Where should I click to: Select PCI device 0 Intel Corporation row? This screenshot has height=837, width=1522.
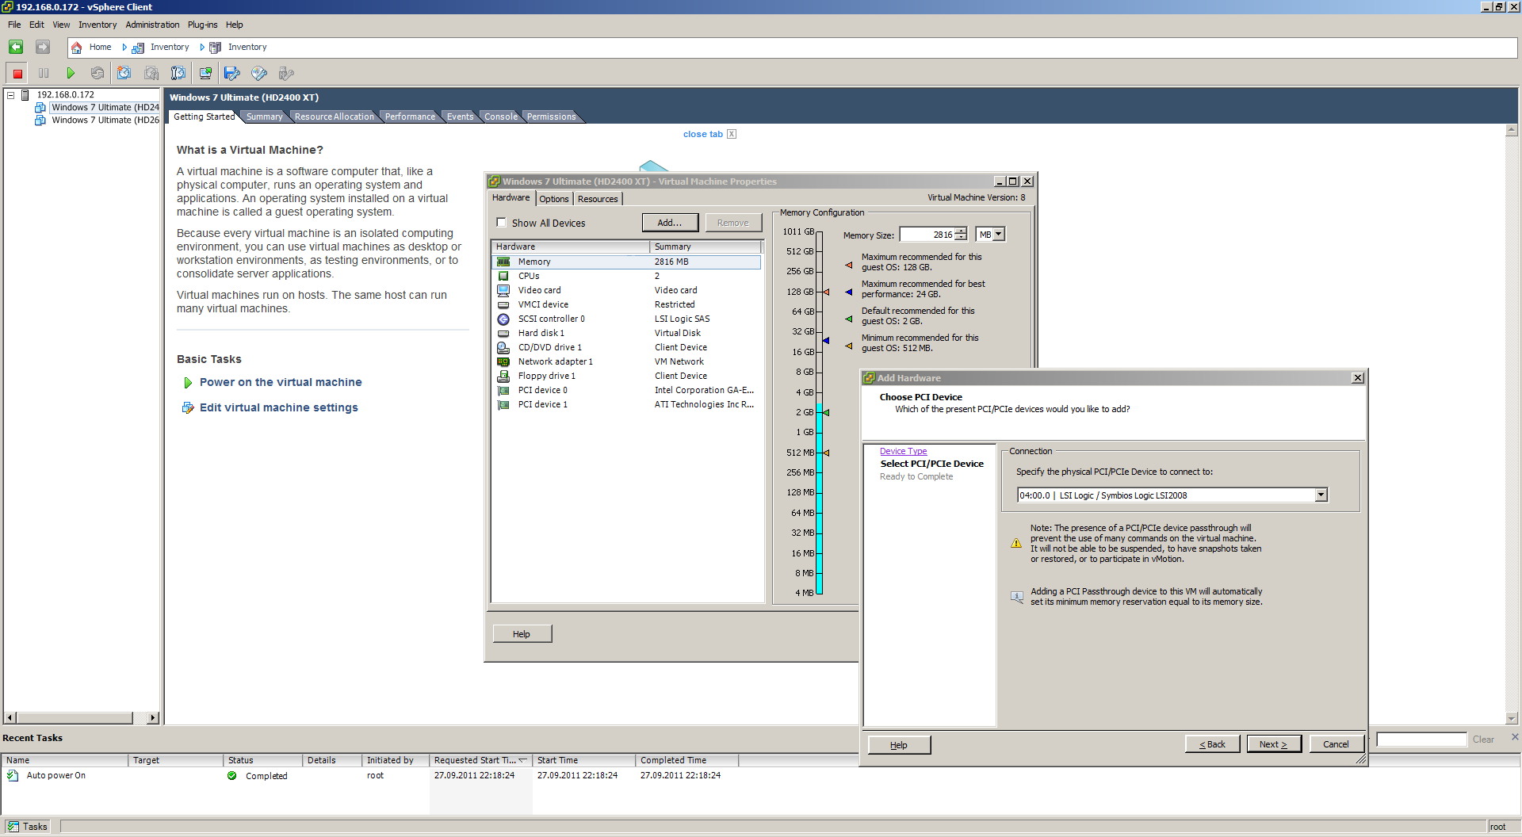626,390
